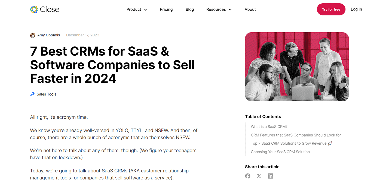Click Amy Copadis's avatar photo
The height and width of the screenshot is (180, 392).
(x=32, y=35)
